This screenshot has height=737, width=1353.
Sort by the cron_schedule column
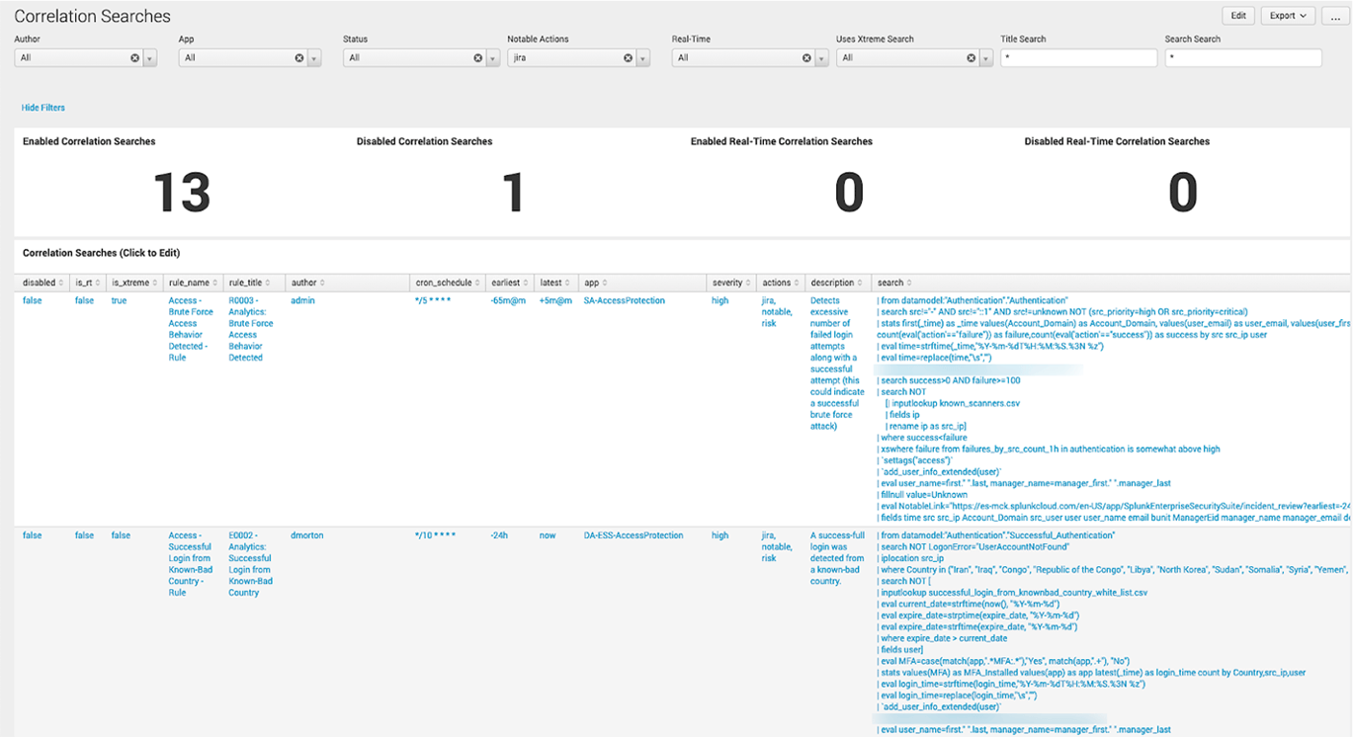(x=448, y=283)
